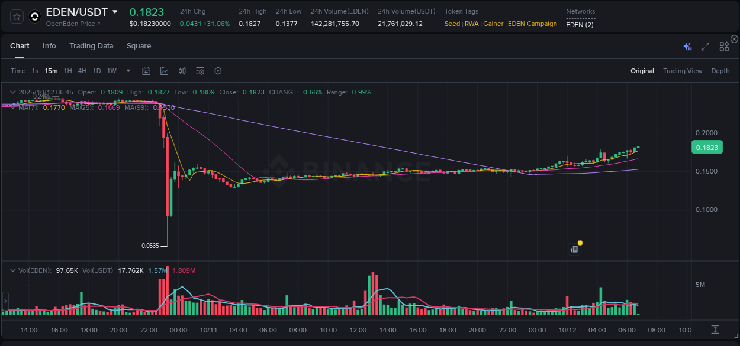Image resolution: width=740 pixels, height=346 pixels.
Task: Switch to Depth chart view
Action: 720,71
